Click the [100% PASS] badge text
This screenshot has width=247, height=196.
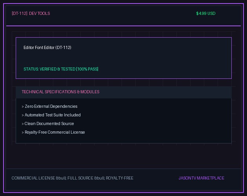(87, 69)
